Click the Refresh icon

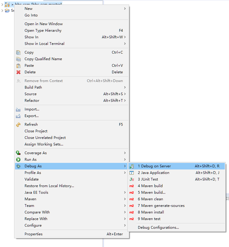point(18,125)
